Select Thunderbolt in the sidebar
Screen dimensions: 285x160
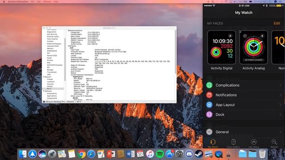click(52, 72)
